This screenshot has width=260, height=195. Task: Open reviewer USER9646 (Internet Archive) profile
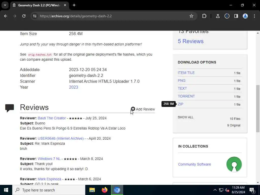click(61, 138)
